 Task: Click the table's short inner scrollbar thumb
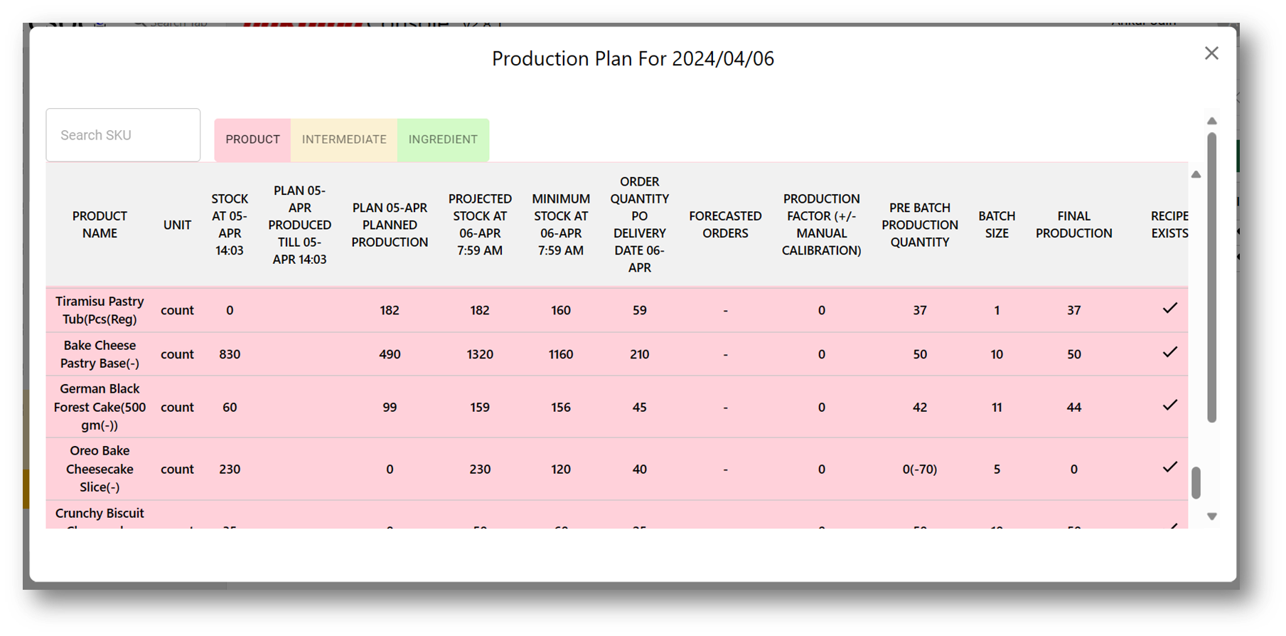pyautogui.click(x=1196, y=483)
